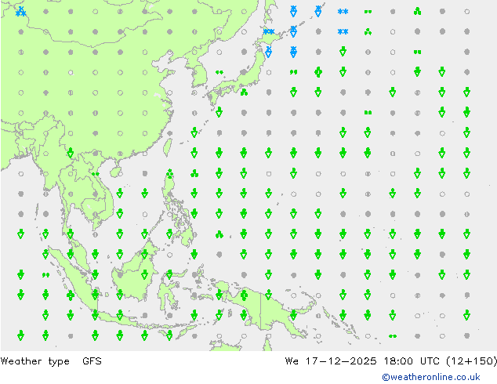Click green drizzle commas west of Sumatra
The image size is (497, 384).
click(x=45, y=275)
